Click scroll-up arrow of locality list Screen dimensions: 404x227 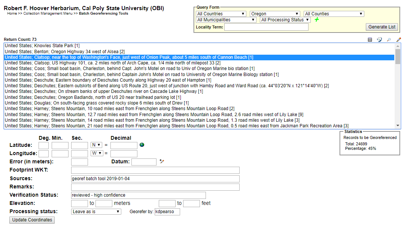(398, 46)
